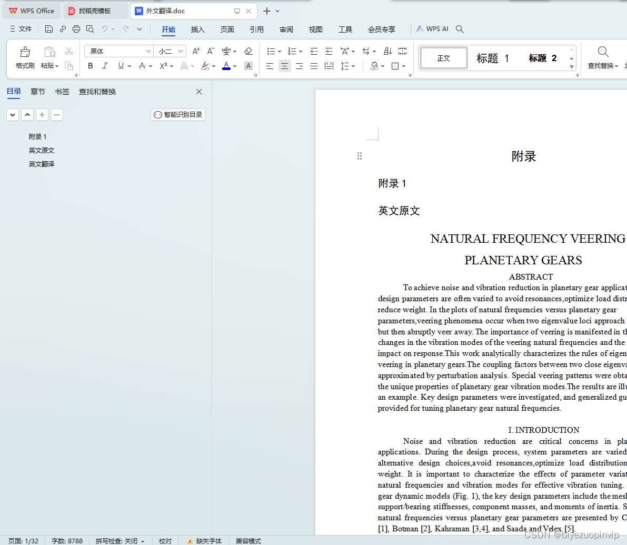Click the paragraph shading fill color icon

tap(374, 66)
